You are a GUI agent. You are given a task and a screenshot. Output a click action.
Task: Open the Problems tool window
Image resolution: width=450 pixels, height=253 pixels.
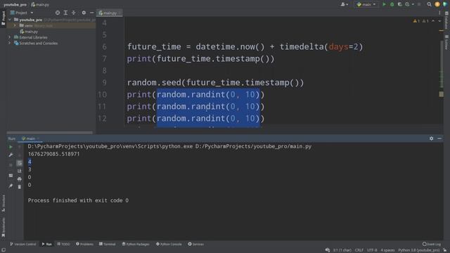point(84,244)
